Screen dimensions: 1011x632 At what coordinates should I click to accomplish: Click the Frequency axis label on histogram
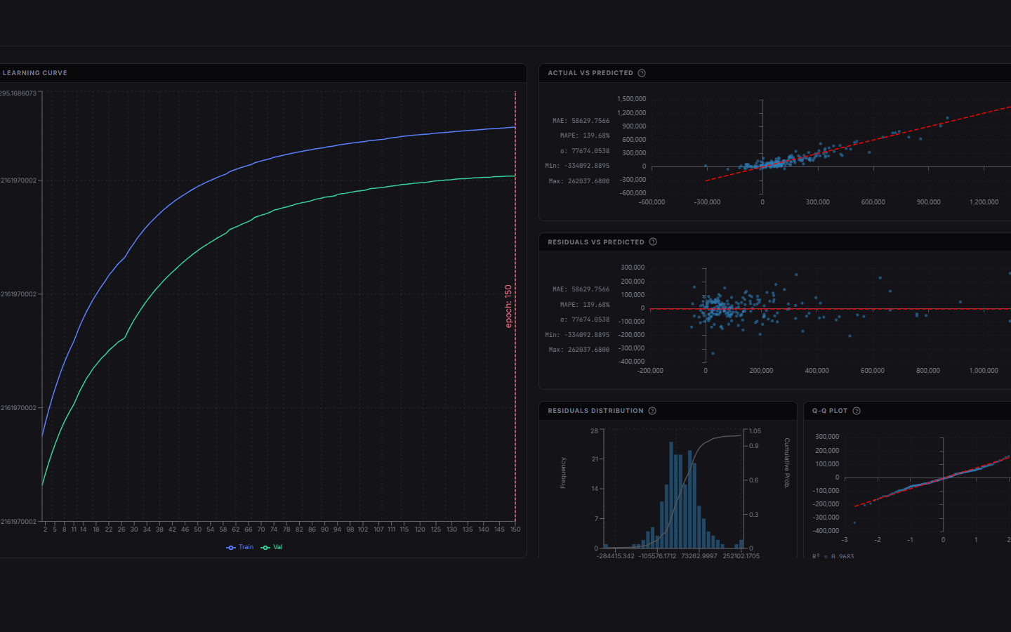(x=563, y=473)
